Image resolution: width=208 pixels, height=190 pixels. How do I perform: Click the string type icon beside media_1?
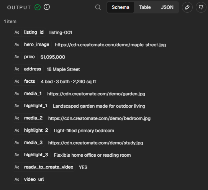17,93
